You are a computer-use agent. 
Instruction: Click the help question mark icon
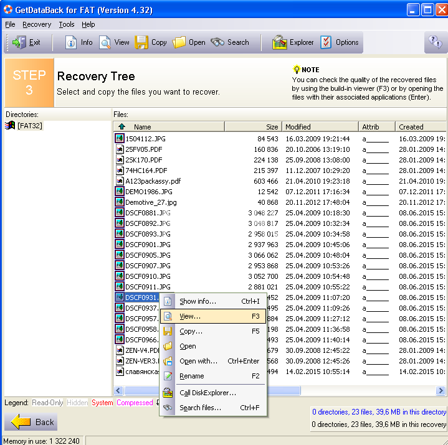coord(434,42)
